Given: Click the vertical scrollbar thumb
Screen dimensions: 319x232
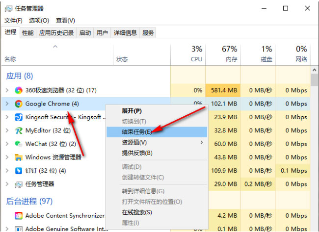Looking at the screenshot, I should pos(315,80).
